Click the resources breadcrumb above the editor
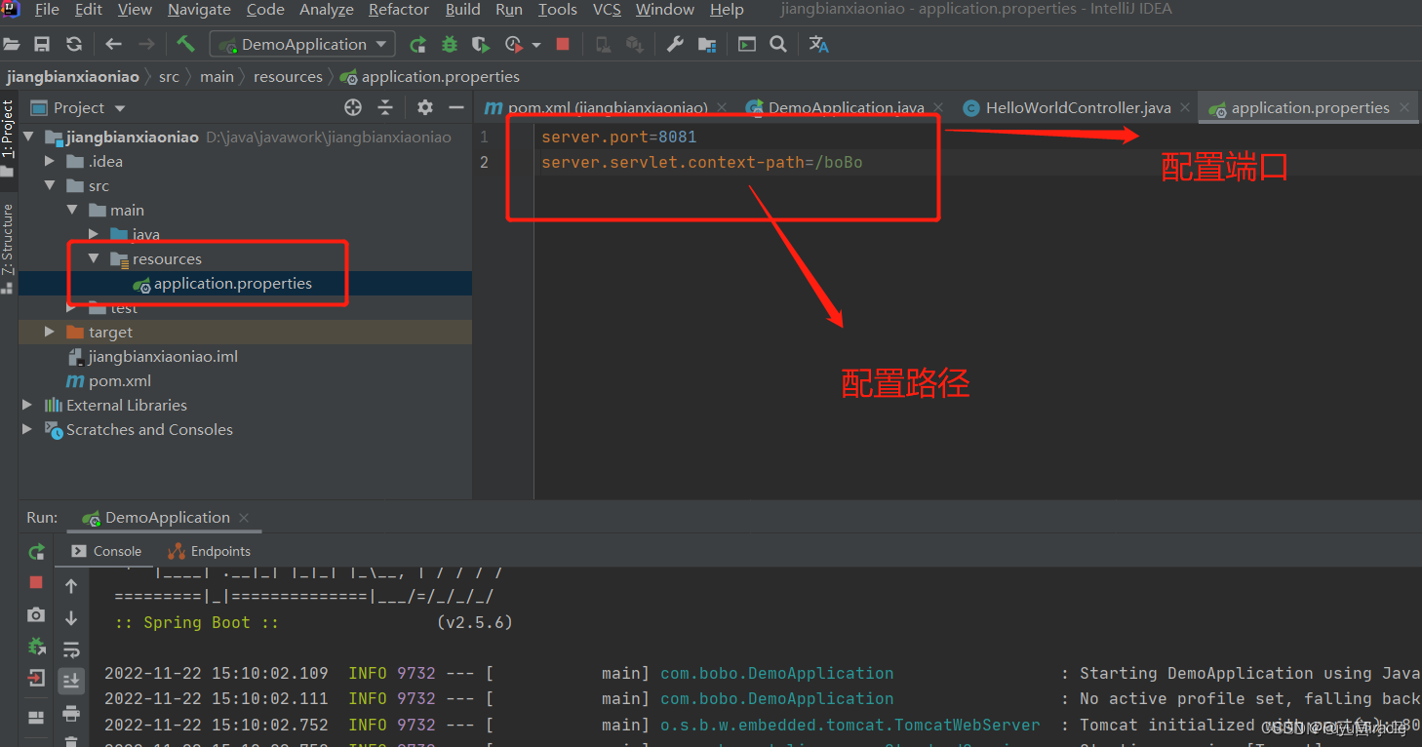 coord(288,76)
